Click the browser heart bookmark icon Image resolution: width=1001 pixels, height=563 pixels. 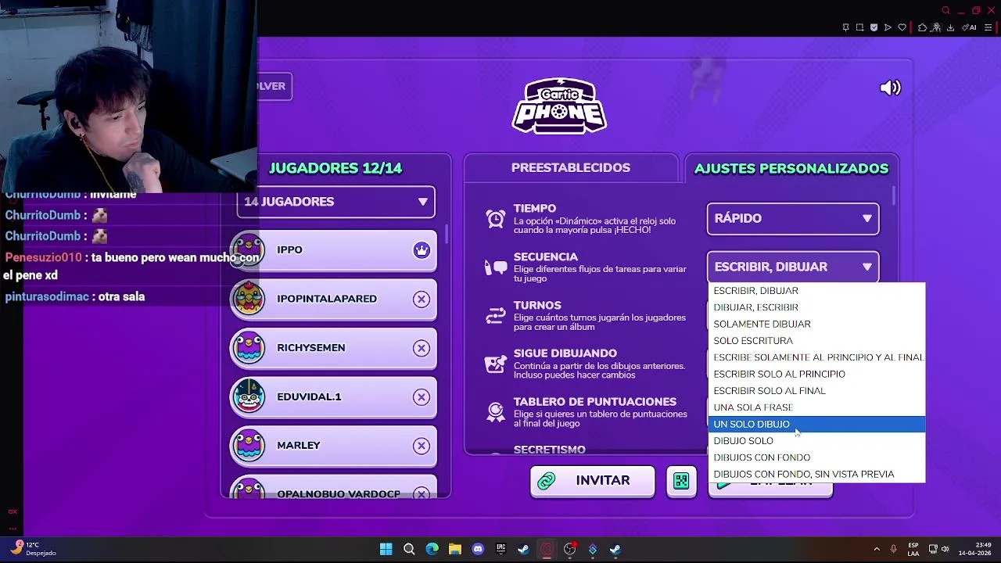pos(902,27)
